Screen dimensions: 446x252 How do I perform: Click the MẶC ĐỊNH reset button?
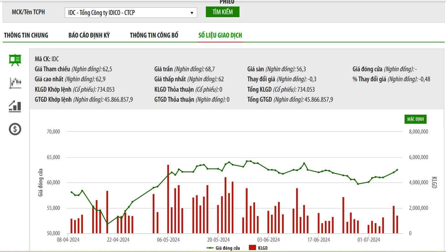pos(415,119)
